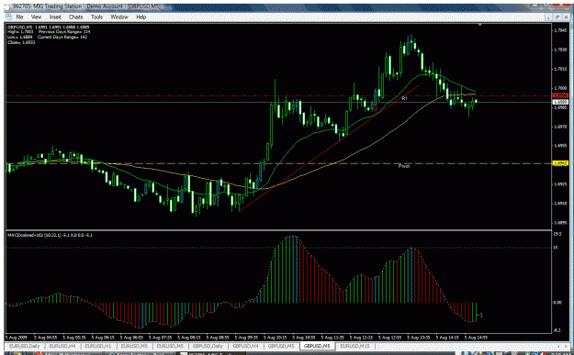
Task: Click the Previous Days Range text
Action: pos(63,32)
